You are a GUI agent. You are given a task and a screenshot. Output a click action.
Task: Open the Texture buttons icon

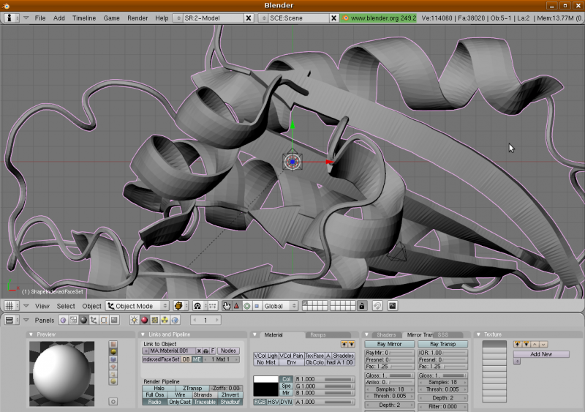155,321
